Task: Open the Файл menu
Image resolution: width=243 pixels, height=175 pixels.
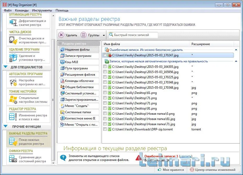Action: (8, 10)
